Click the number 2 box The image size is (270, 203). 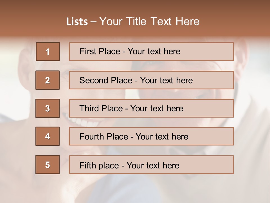[x=48, y=80]
